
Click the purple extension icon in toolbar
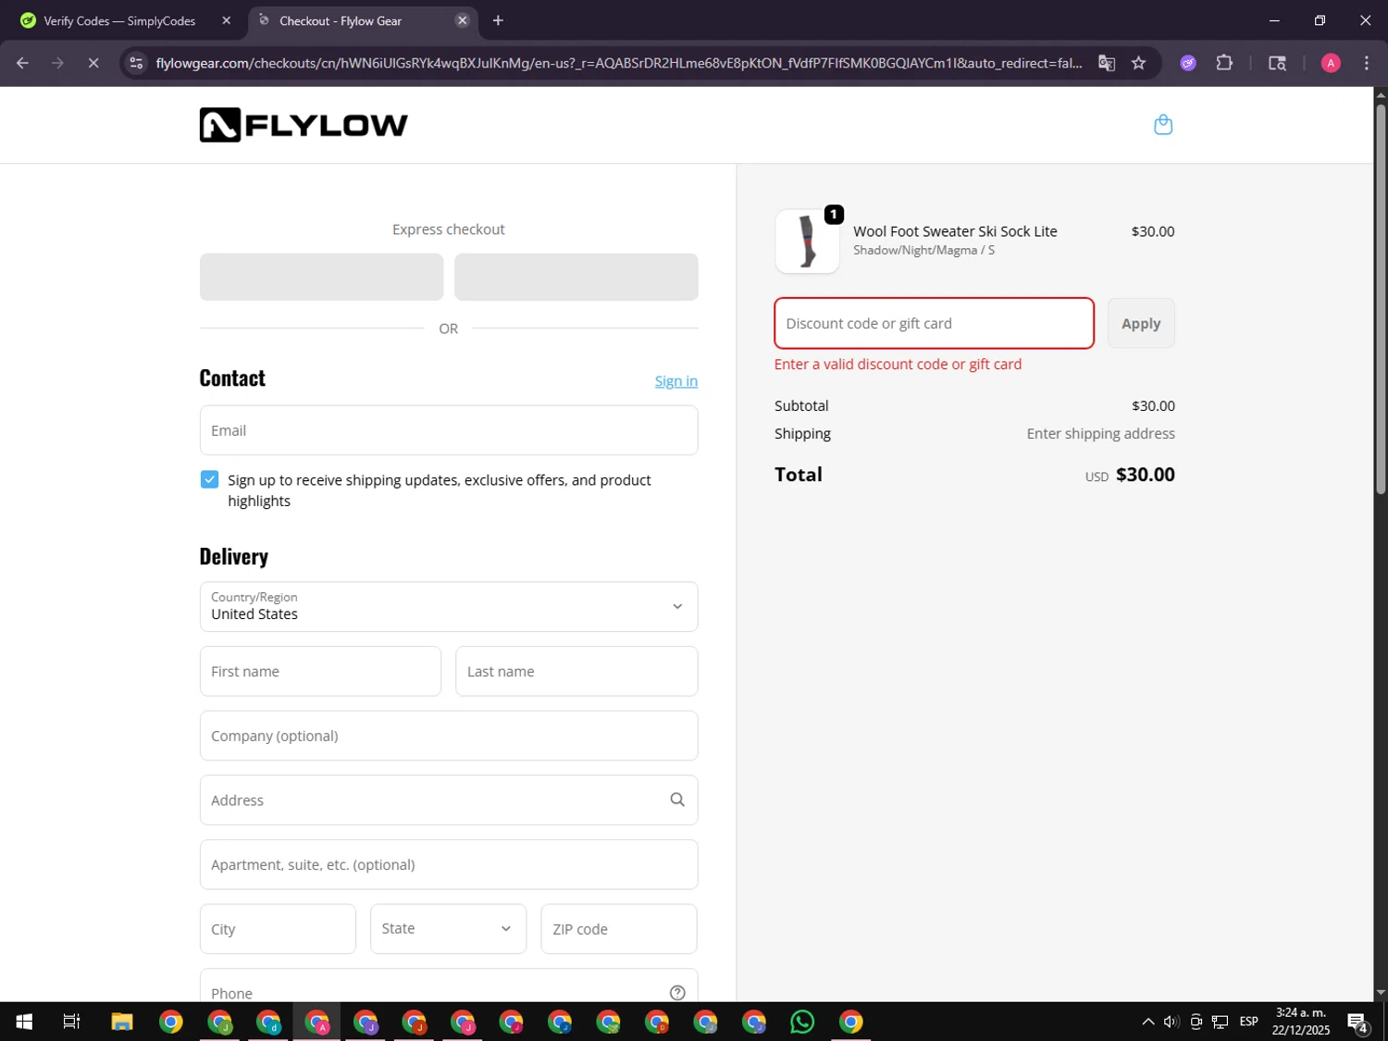coord(1188,63)
